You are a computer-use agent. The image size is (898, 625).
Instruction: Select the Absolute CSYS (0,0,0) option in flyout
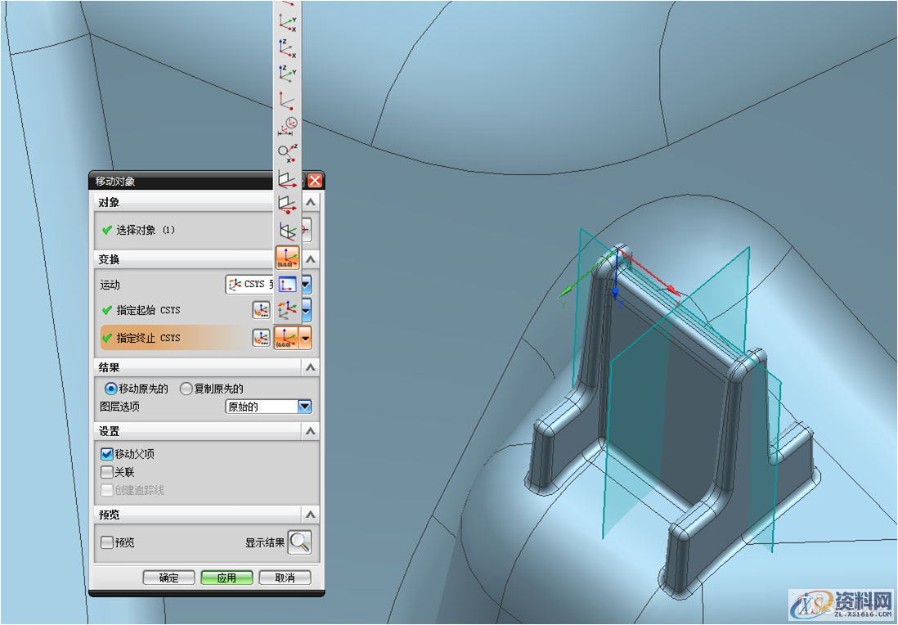tap(287, 257)
